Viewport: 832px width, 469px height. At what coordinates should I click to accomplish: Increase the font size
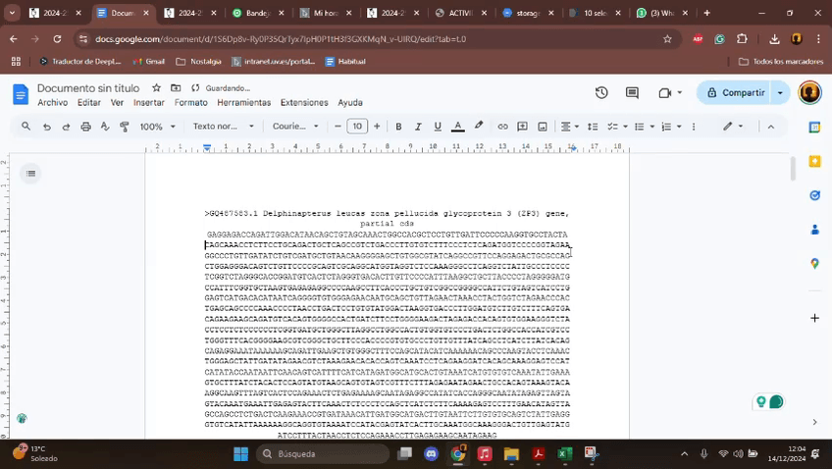coord(377,127)
